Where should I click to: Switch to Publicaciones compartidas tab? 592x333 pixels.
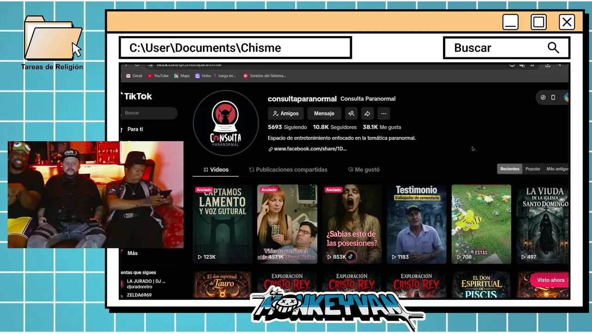(288, 170)
